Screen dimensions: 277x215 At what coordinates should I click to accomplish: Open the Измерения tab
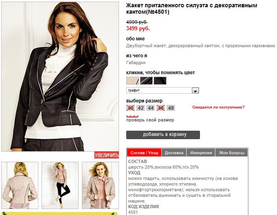[x=201, y=153]
